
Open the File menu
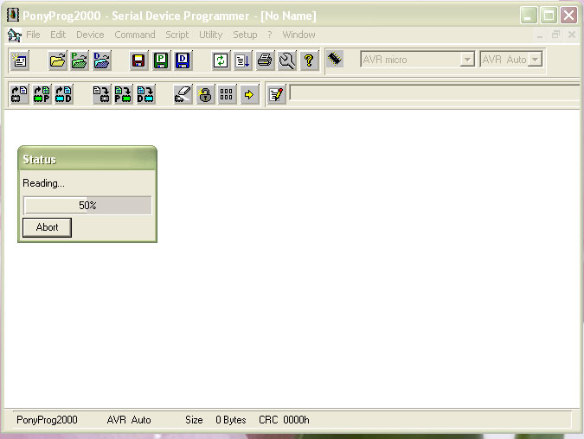pos(33,35)
